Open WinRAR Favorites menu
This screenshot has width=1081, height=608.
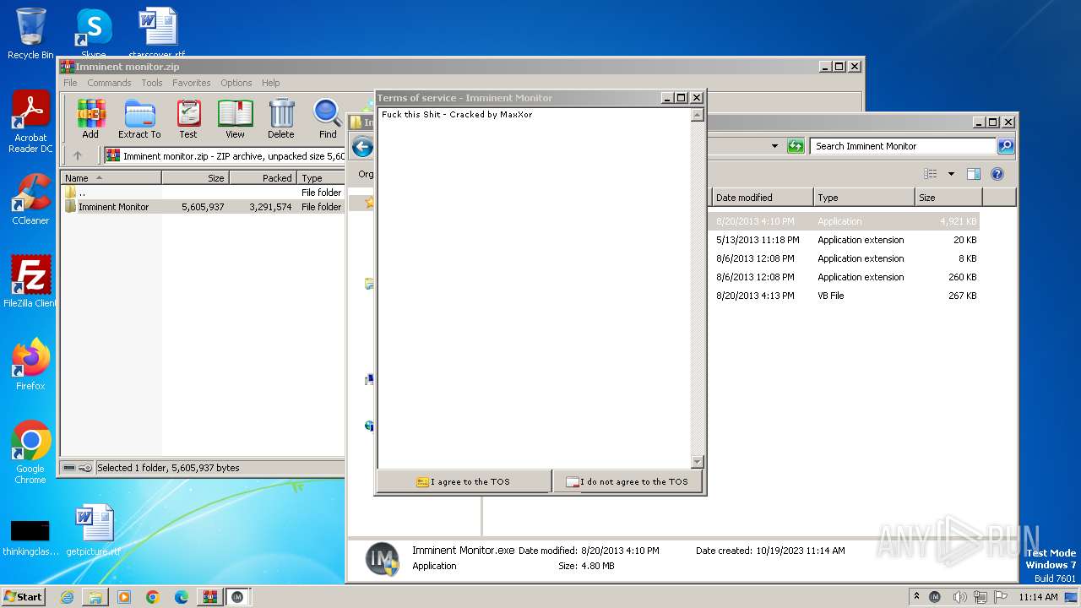(192, 83)
